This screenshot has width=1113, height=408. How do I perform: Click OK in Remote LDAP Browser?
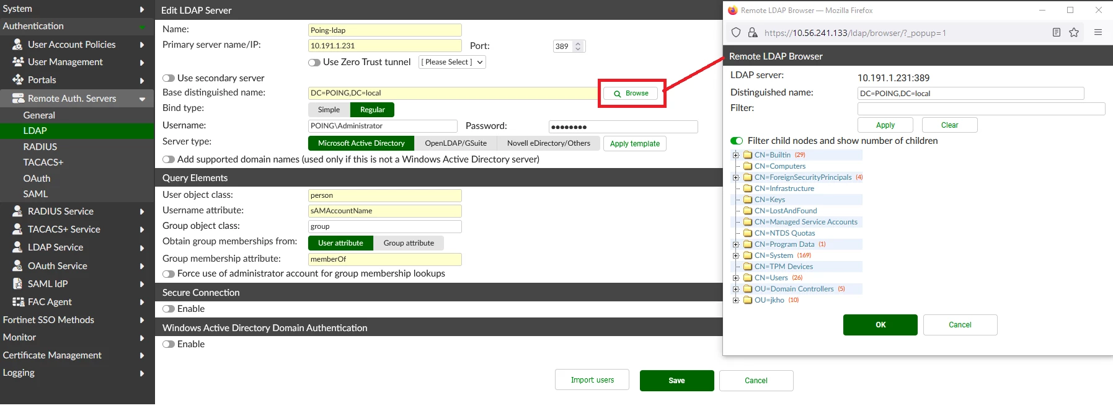click(x=880, y=325)
